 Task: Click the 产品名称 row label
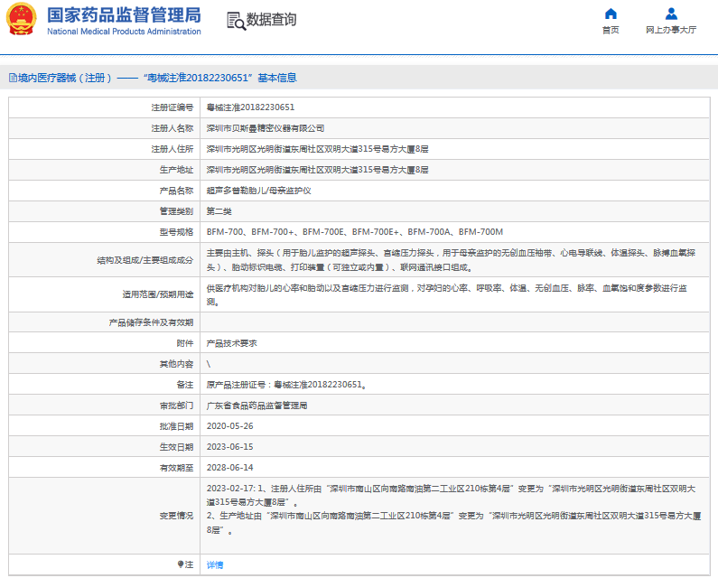tap(176, 191)
